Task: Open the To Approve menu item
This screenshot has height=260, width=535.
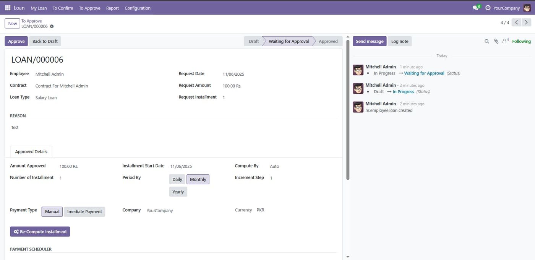Action: point(89,8)
